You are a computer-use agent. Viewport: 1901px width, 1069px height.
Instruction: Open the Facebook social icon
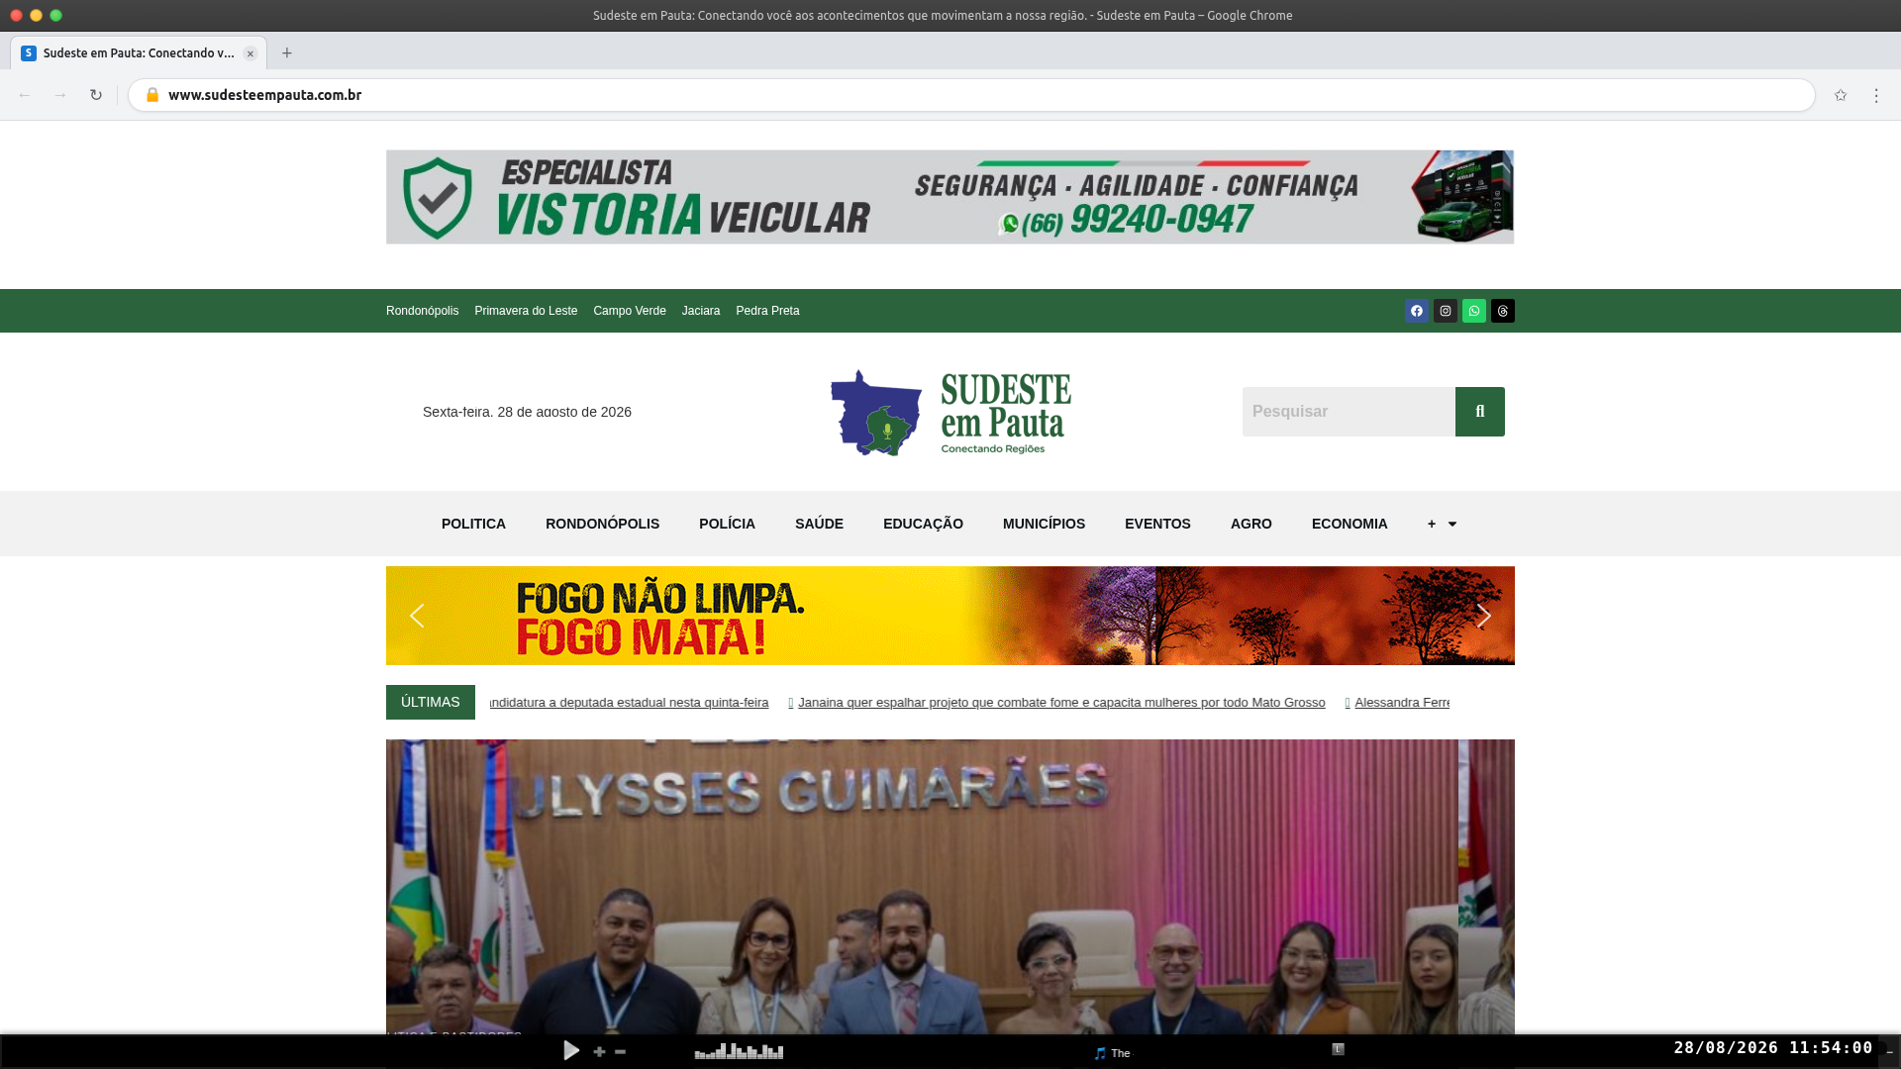[1417, 311]
